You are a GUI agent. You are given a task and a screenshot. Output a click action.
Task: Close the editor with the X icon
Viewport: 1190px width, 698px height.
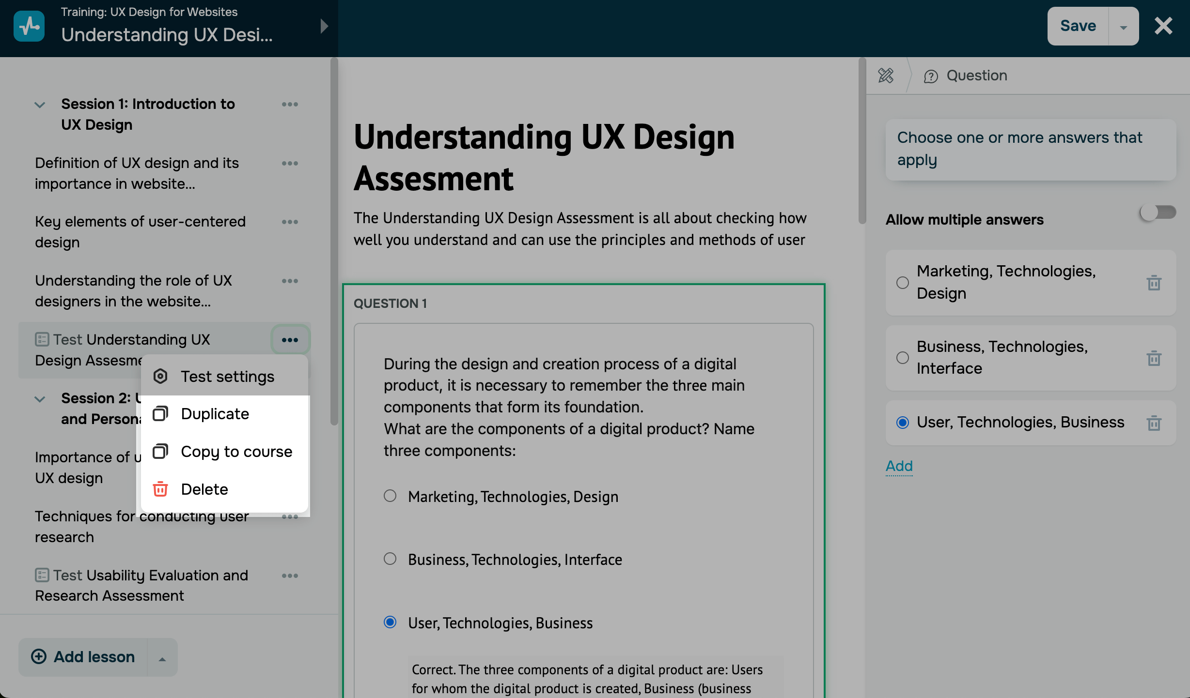1163,26
